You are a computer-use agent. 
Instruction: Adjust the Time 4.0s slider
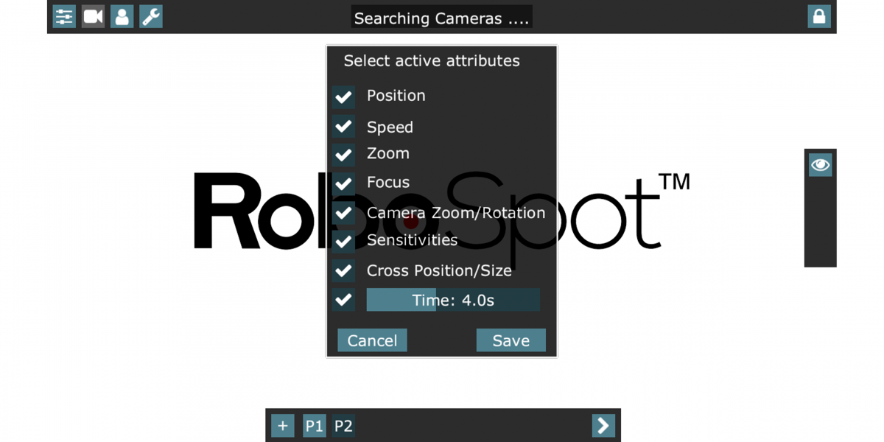pyautogui.click(x=452, y=299)
